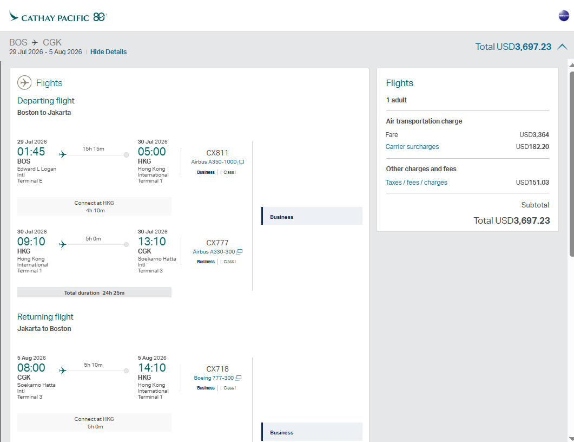574x442 pixels.
Task: Click the 15h 15m flight duration
Action: pyautogui.click(x=94, y=148)
